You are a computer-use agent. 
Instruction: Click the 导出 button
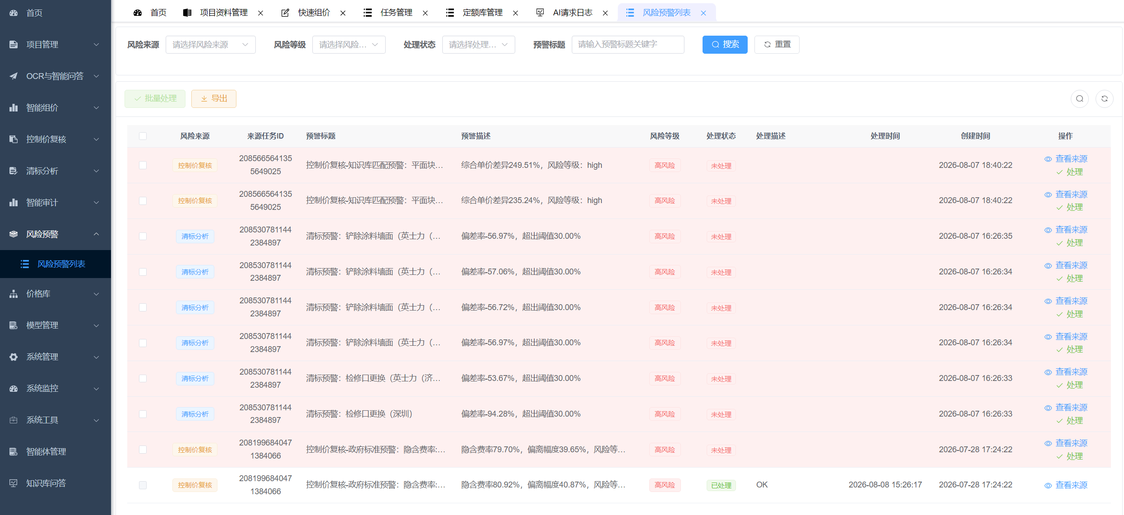coord(214,99)
